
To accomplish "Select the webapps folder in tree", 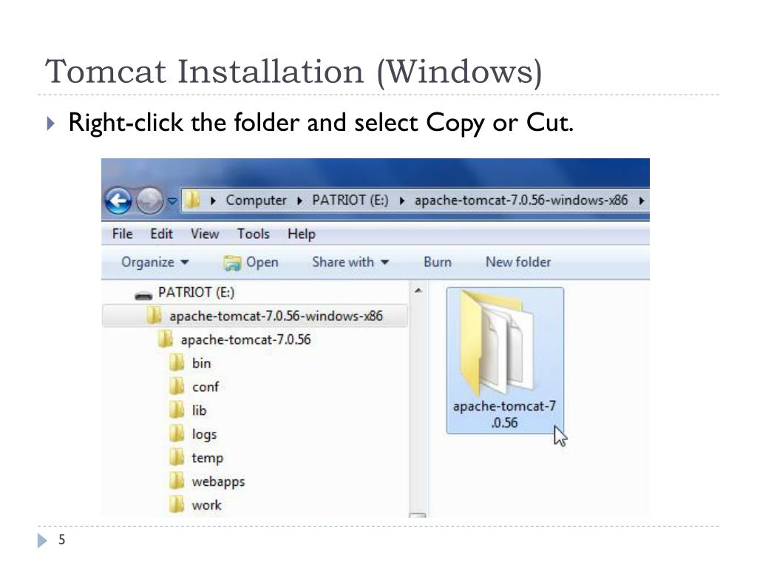I will [x=218, y=482].
